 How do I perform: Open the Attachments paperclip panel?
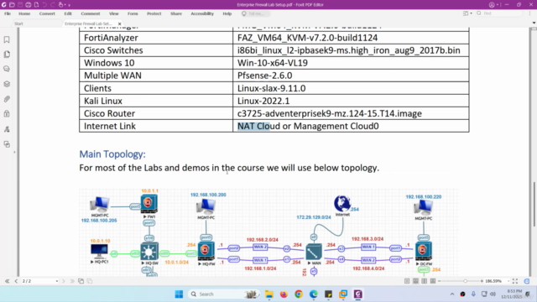(7, 99)
